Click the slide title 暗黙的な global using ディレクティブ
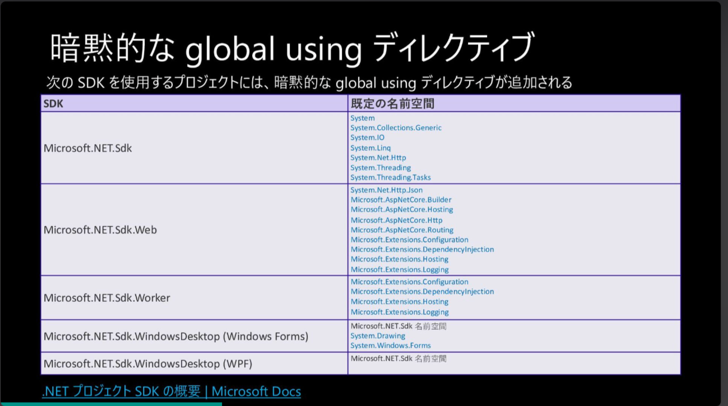Image resolution: width=728 pixels, height=406 pixels. (x=291, y=49)
